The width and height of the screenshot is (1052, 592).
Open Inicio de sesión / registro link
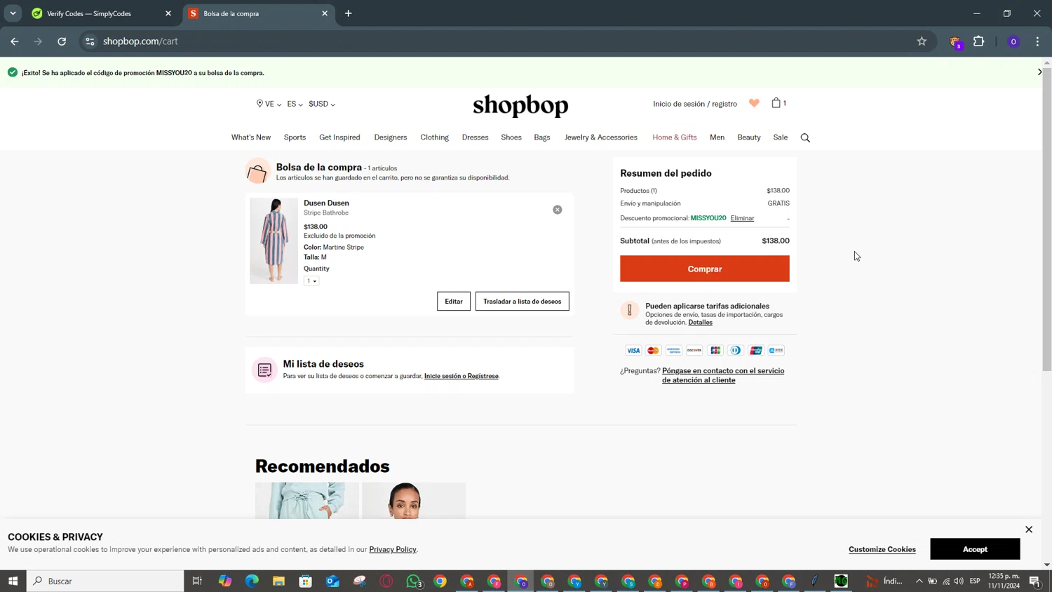[695, 104]
